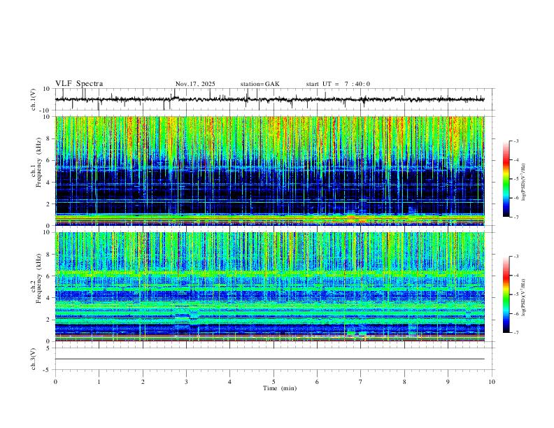
Task: Click the ch.1 spectrogram panel
Action: (269, 171)
